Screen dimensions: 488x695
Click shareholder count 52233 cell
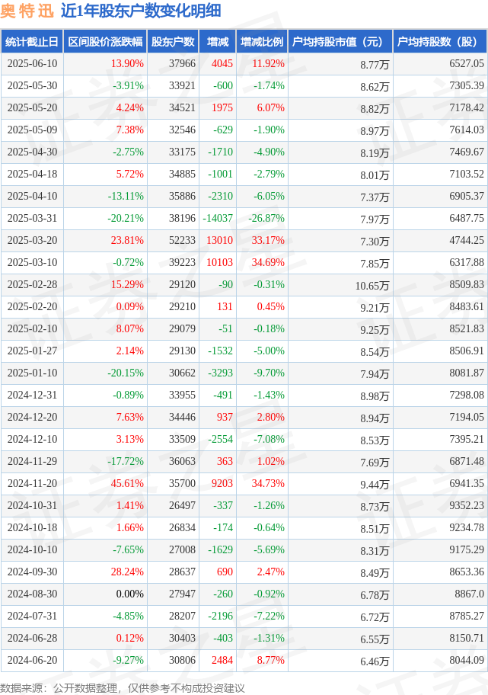(182, 240)
